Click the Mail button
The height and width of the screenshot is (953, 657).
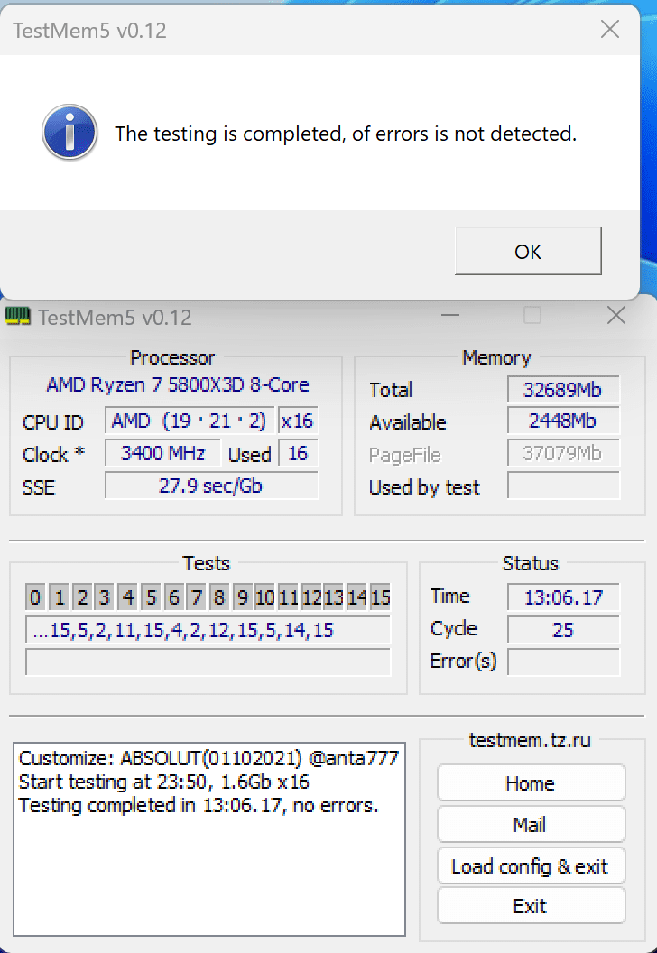coord(531,824)
